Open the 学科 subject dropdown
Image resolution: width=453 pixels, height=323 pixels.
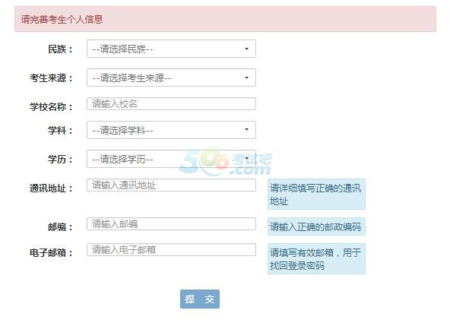171,130
